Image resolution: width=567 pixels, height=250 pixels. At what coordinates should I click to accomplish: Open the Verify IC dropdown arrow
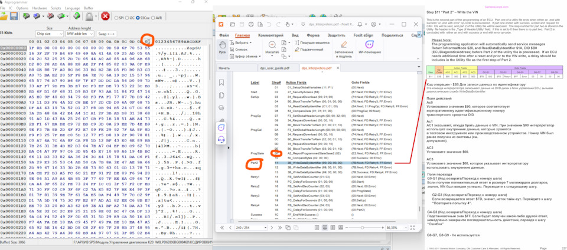(67, 17)
